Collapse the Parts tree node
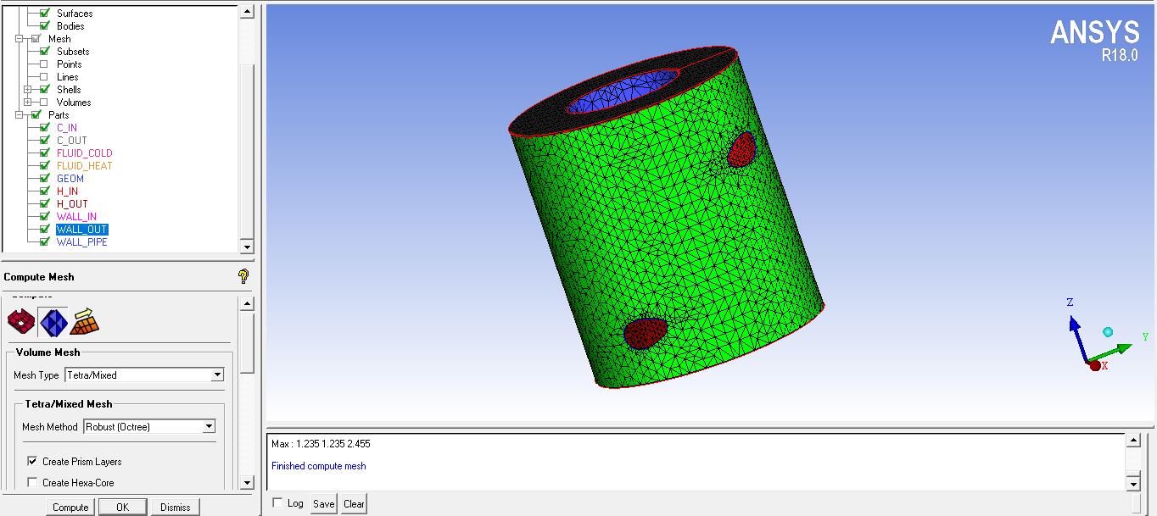Image resolution: width=1157 pixels, height=516 pixels. (x=19, y=114)
